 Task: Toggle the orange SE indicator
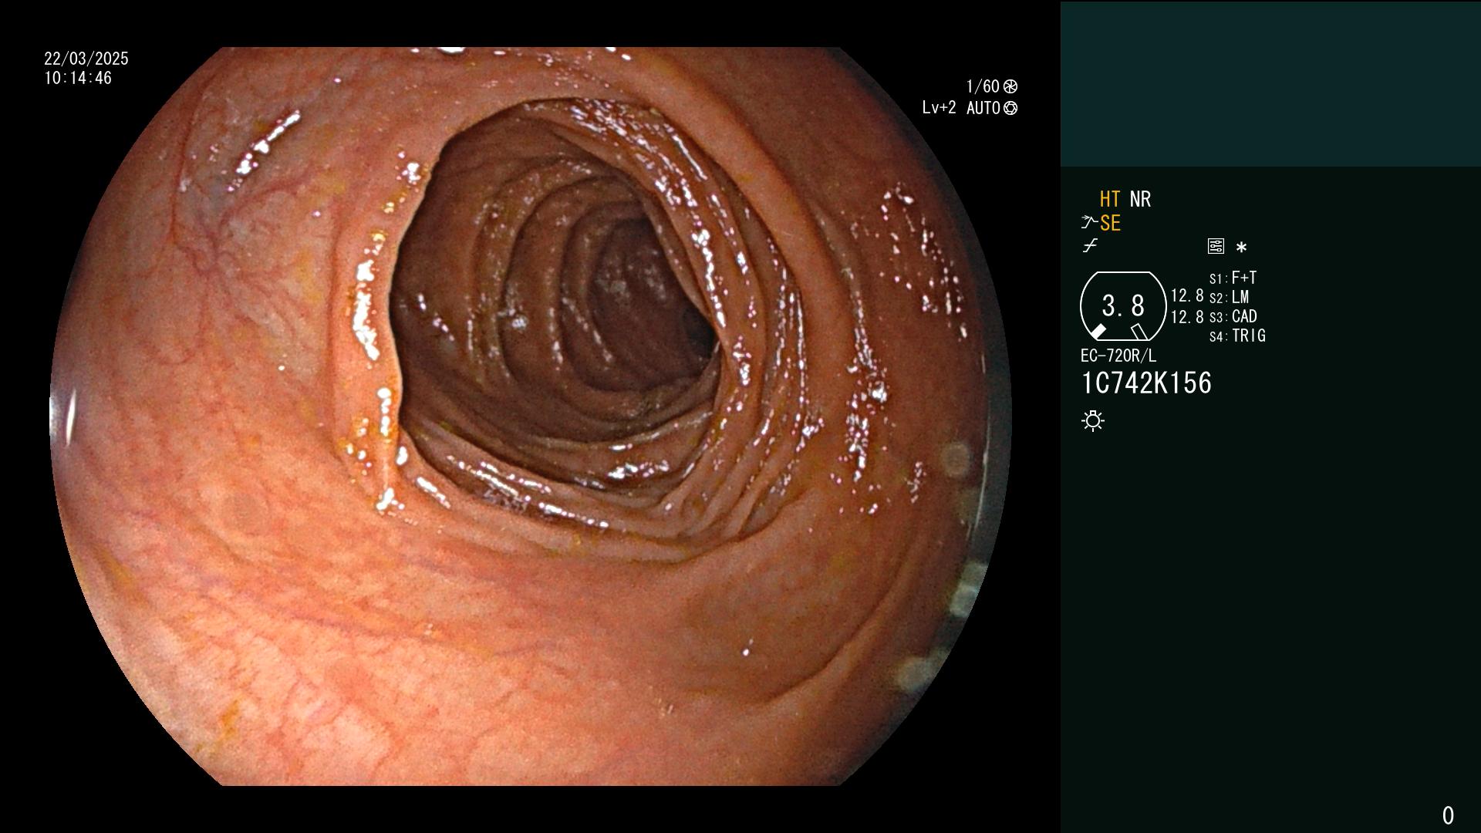[1110, 223]
